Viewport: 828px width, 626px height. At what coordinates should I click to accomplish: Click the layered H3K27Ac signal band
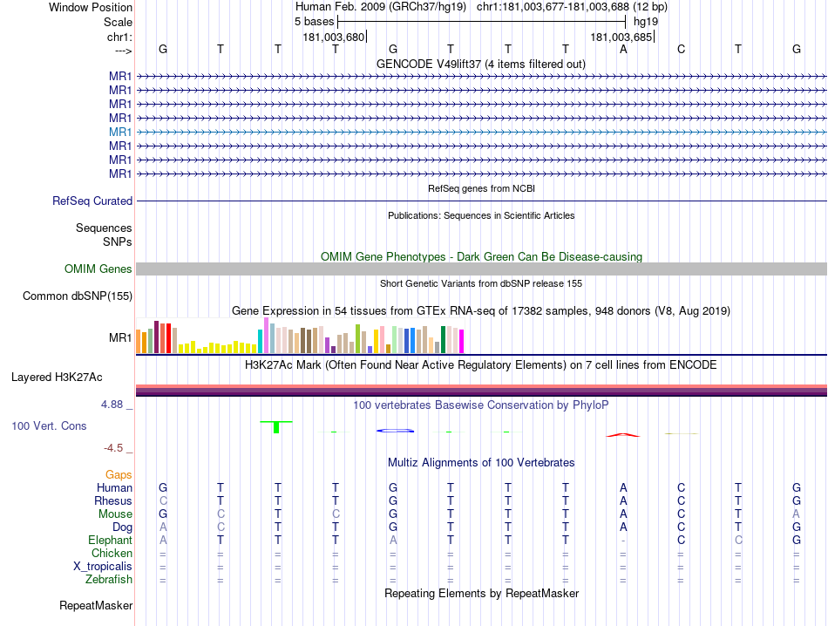[x=481, y=391]
